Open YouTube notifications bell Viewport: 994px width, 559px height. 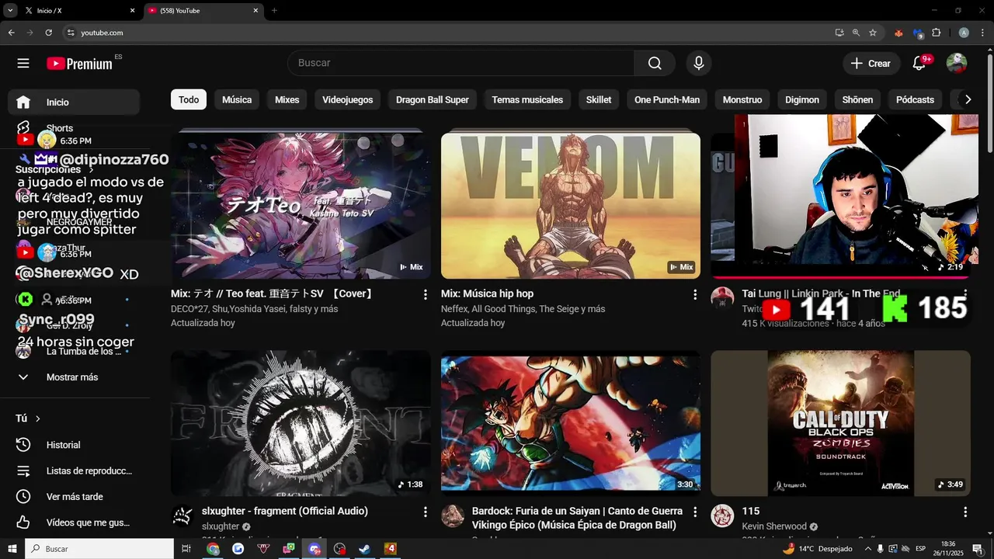(x=919, y=64)
